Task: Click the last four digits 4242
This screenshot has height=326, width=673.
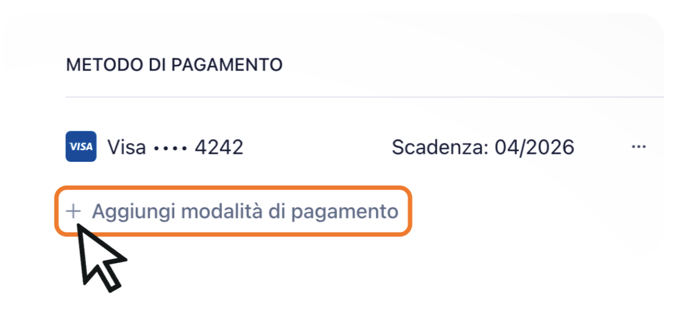Action: (218, 147)
